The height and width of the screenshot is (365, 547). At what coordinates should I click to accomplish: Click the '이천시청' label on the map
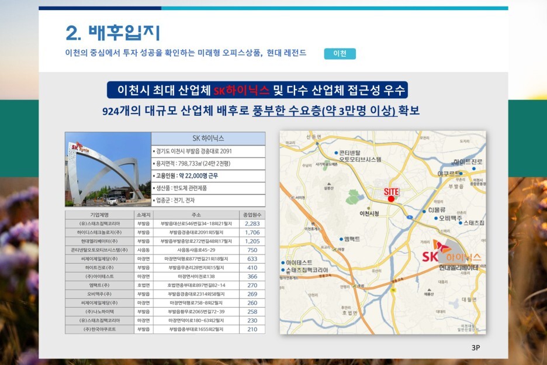point(369,214)
